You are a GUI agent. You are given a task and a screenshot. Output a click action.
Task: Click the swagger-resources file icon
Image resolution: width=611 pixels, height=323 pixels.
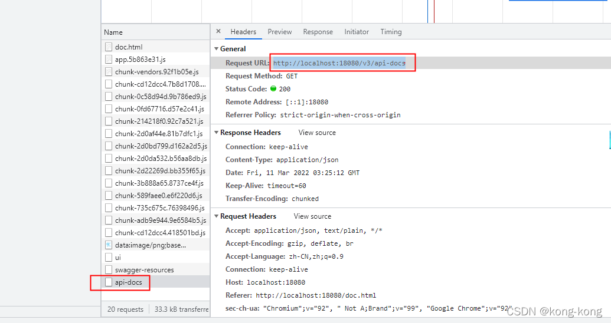tap(109, 270)
